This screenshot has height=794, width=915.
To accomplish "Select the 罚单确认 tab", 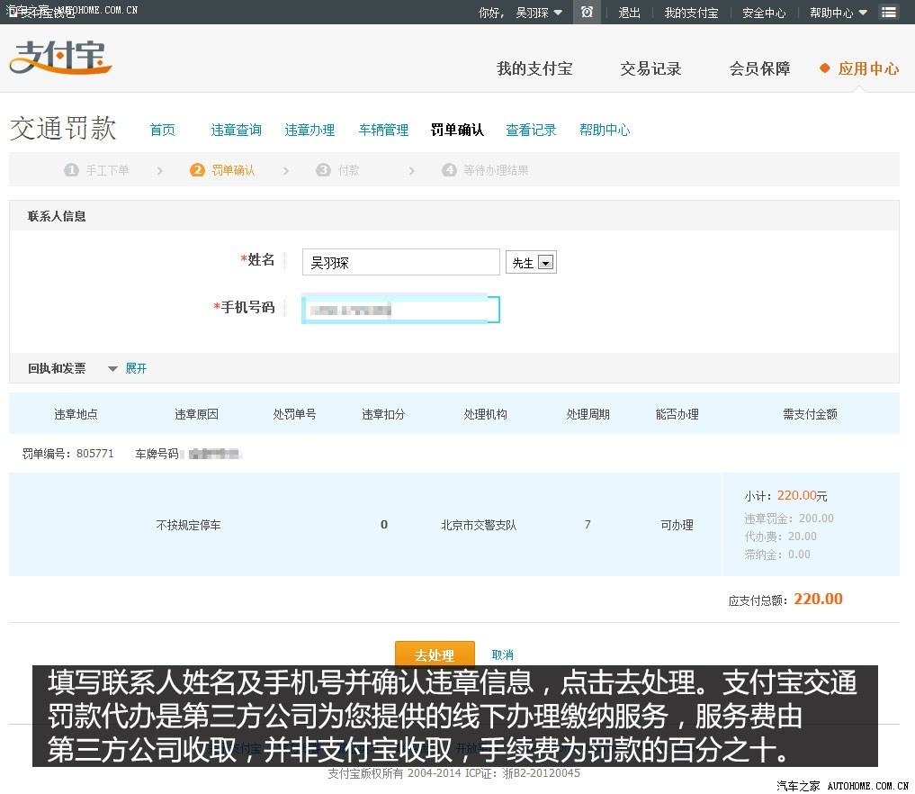I will pos(457,130).
